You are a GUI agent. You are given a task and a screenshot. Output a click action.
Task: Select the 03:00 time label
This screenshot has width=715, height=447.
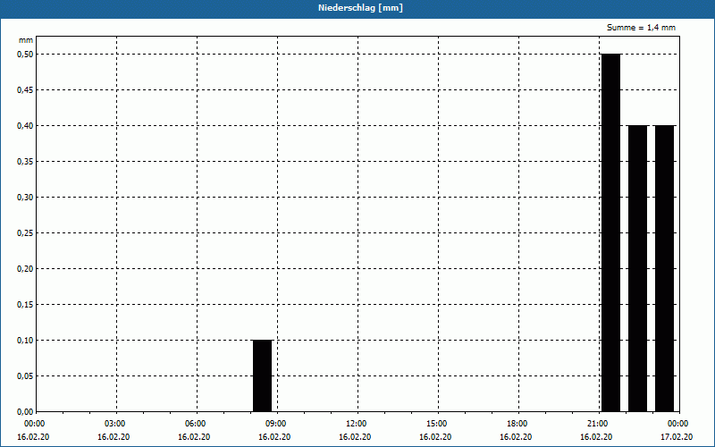(115, 424)
